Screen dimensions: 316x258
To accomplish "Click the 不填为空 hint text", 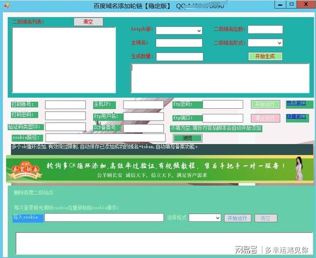I will tap(216, 128).
